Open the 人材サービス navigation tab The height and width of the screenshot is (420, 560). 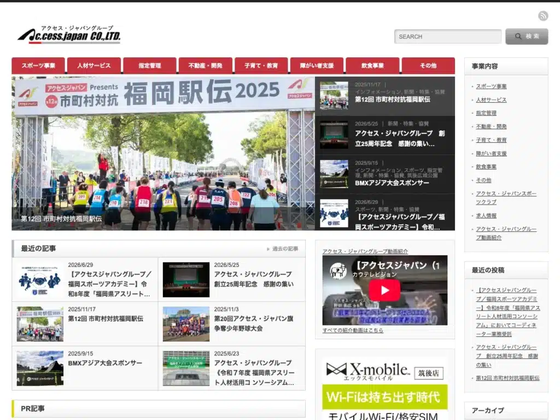94,66
